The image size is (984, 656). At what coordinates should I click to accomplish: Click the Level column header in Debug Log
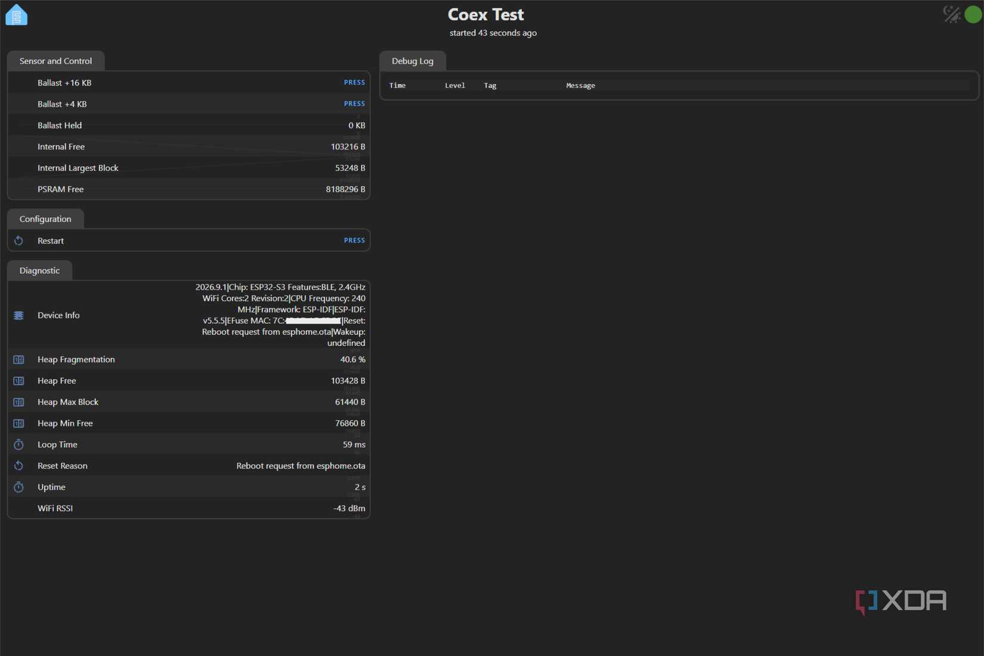click(455, 85)
